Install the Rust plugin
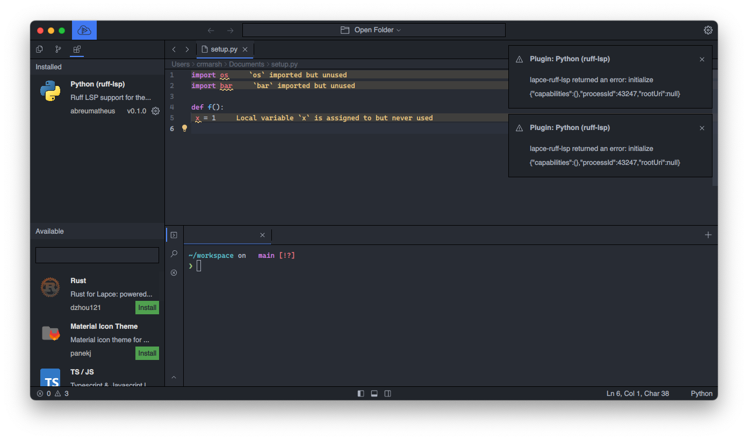Image resolution: width=748 pixels, height=440 pixels. click(147, 307)
